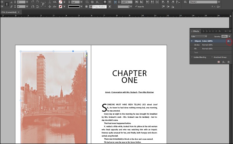The height and width of the screenshot is (144, 233).
Task: Click the Align Horizontal Centers icon
Action: tap(168, 2)
